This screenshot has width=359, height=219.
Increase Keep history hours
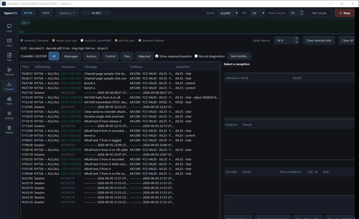[x=296, y=39]
